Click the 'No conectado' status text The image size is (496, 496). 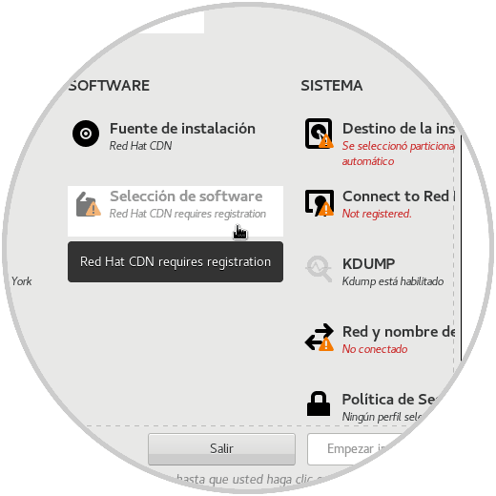(375, 349)
